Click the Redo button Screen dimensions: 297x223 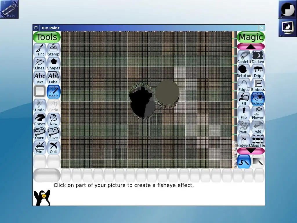pyautogui.click(x=54, y=106)
